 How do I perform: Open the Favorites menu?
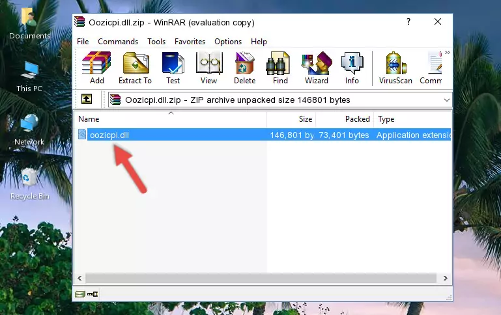(x=190, y=42)
